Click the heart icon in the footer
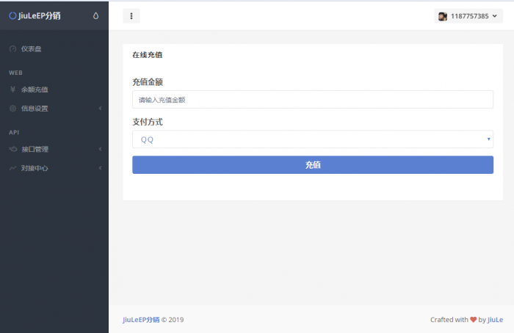The width and height of the screenshot is (514, 333). point(472,319)
